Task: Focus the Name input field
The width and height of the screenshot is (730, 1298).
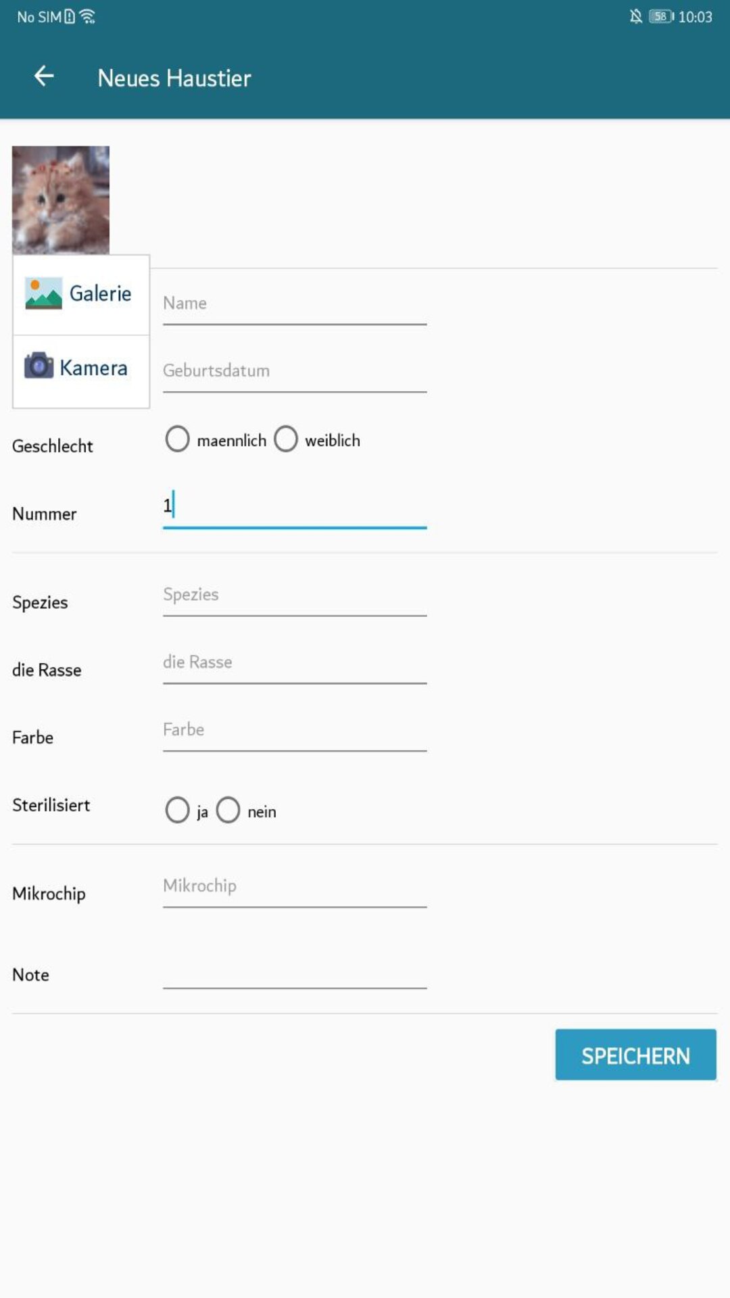Action: [x=294, y=304]
